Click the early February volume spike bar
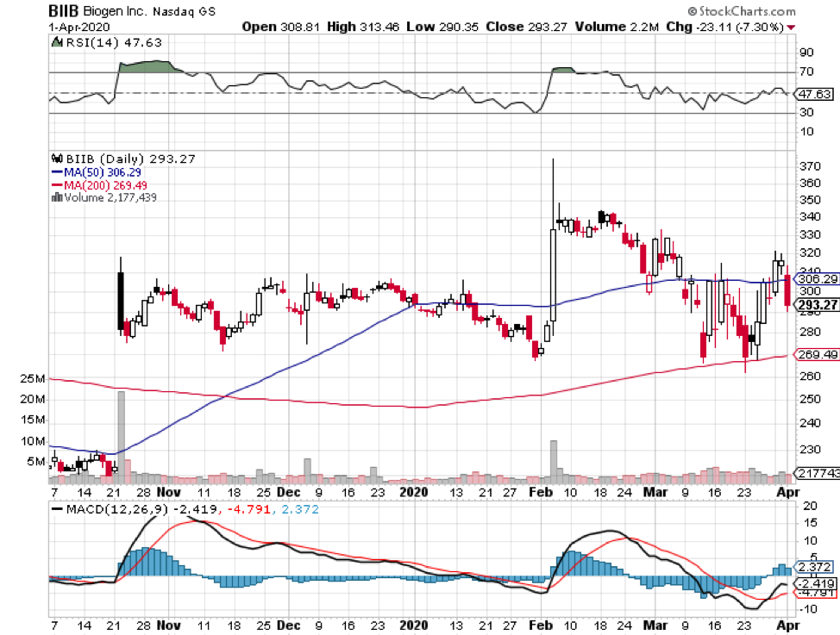Screen dimensions: 840x635 click(x=554, y=462)
